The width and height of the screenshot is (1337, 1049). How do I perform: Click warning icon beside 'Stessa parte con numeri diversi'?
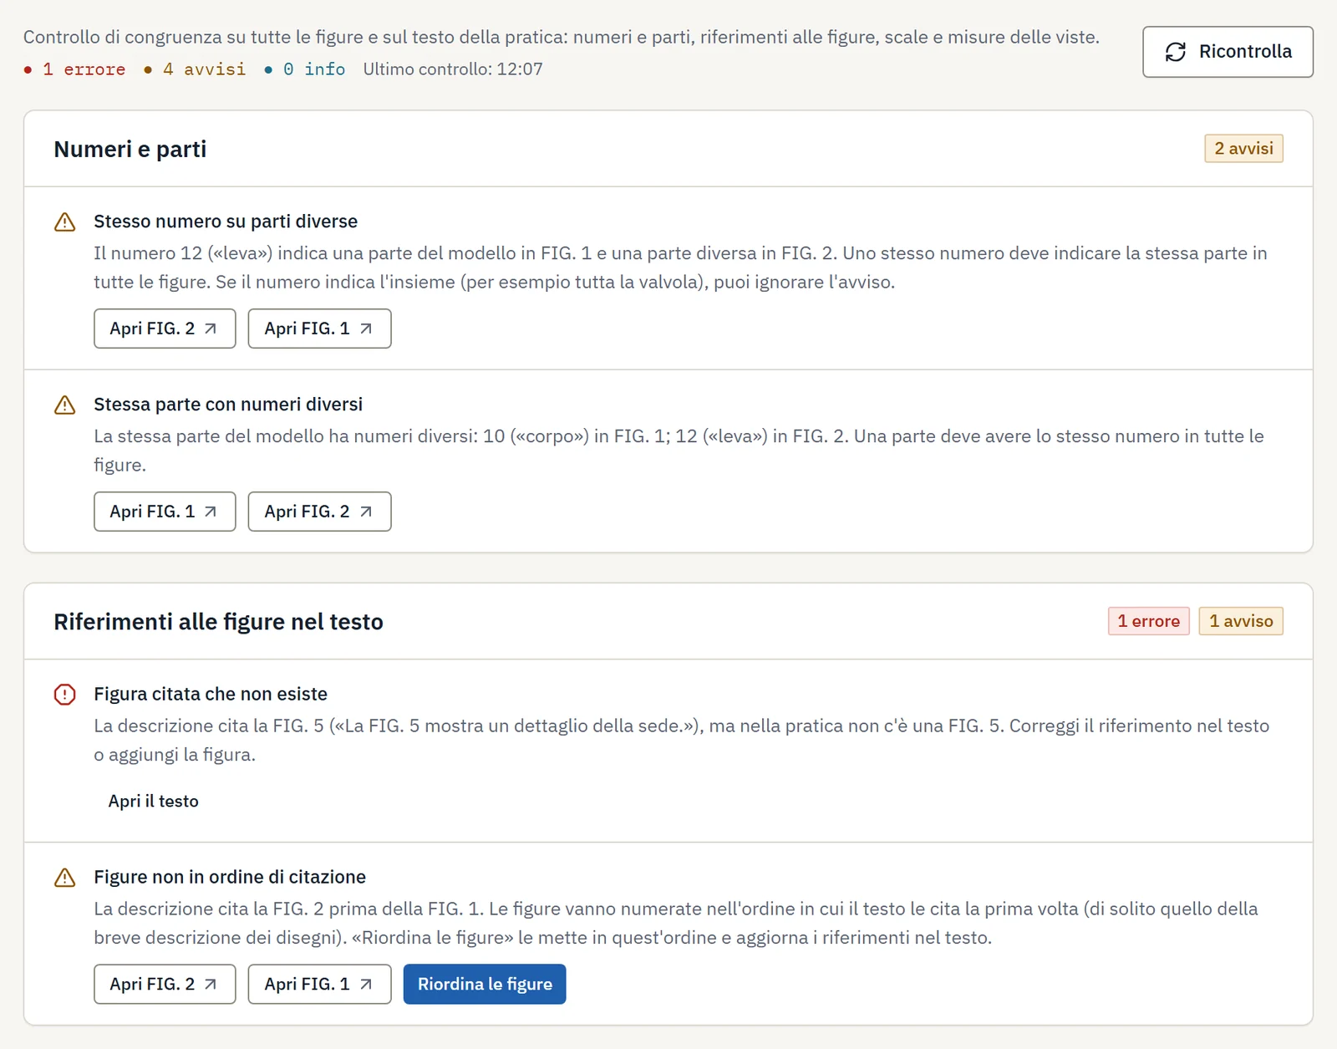point(64,405)
